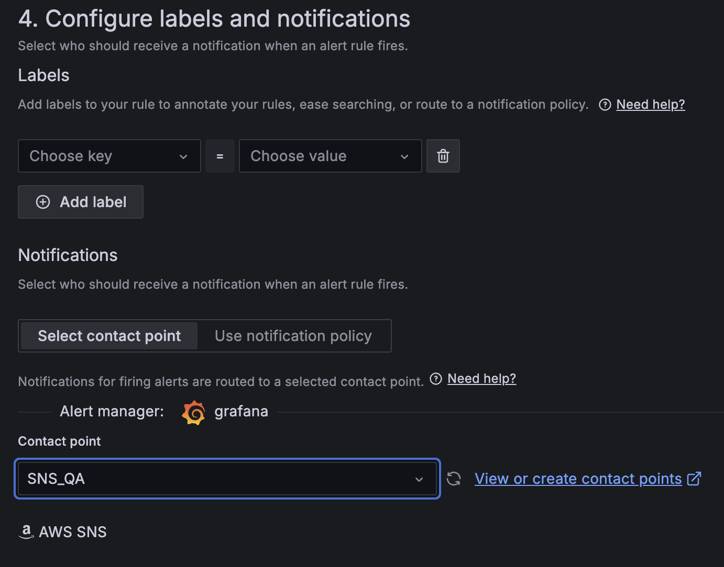
Task: Delete the label row with the trash icon
Action: [x=443, y=156]
